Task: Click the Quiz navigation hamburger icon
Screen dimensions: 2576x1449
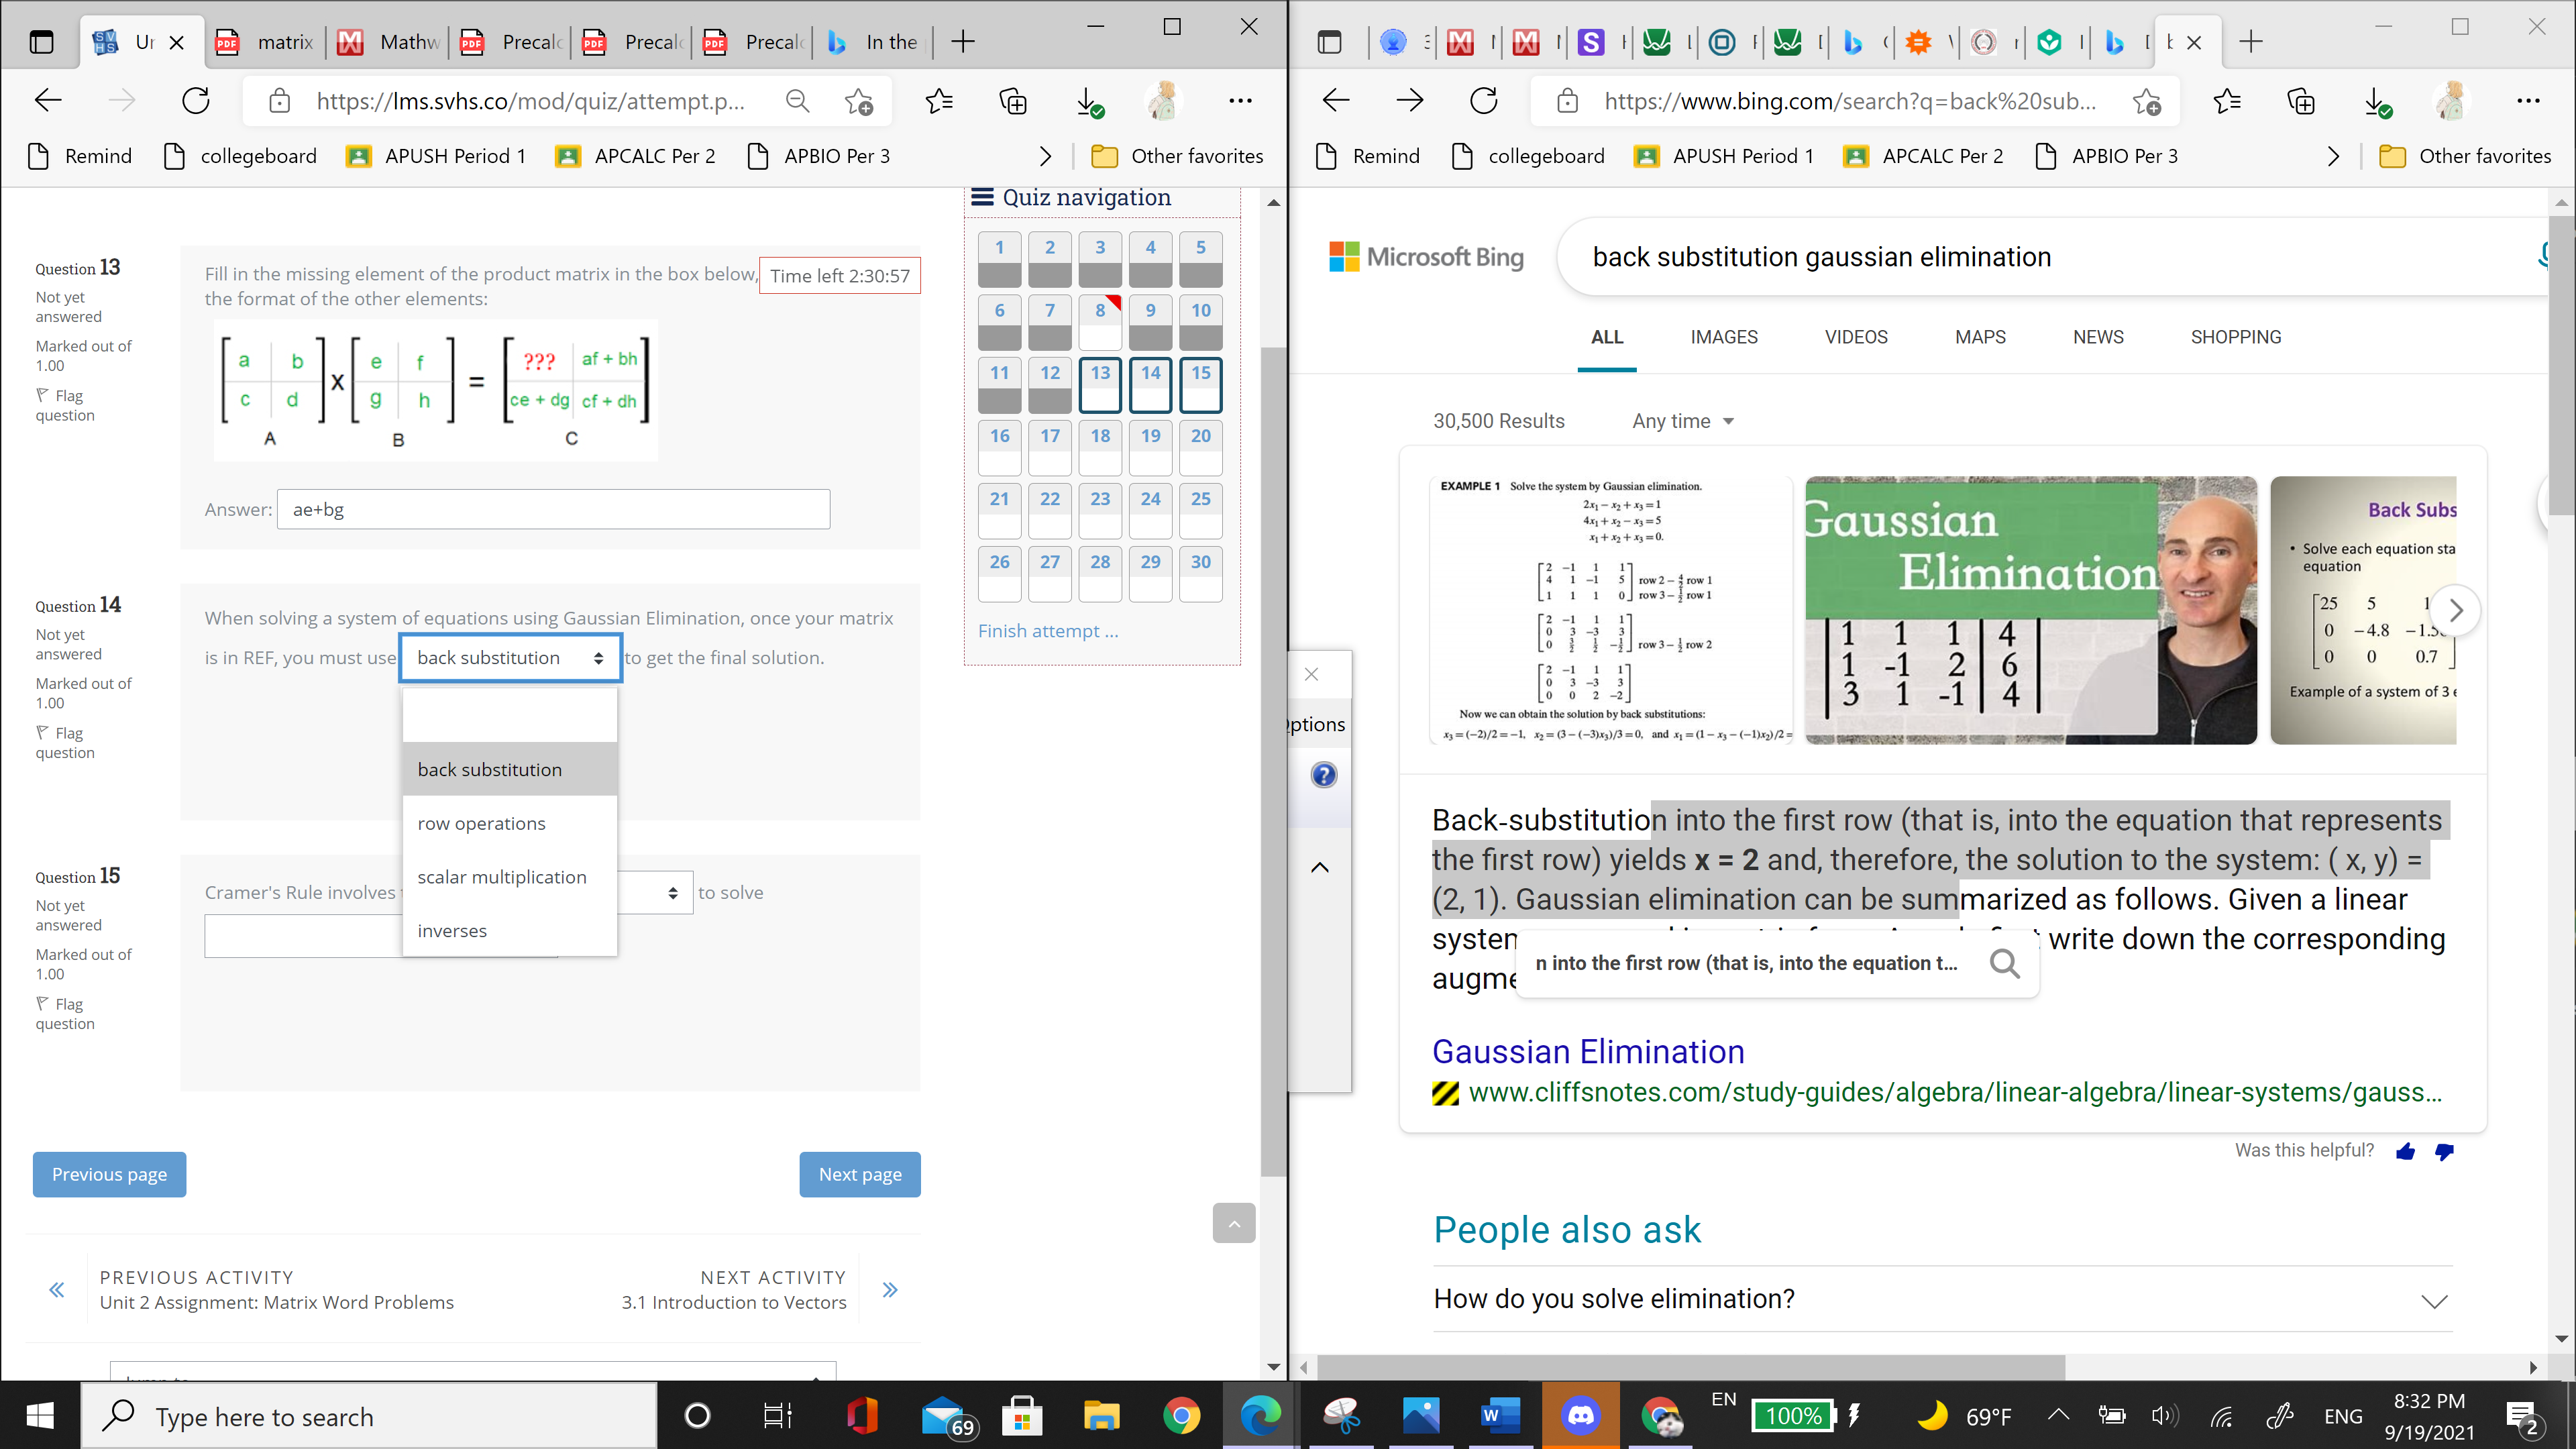Action: [x=982, y=197]
